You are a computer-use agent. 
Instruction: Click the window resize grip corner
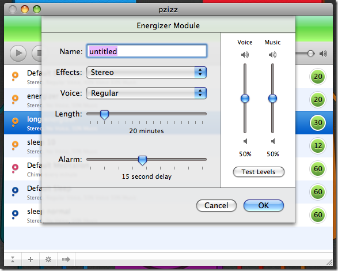tap(329, 262)
